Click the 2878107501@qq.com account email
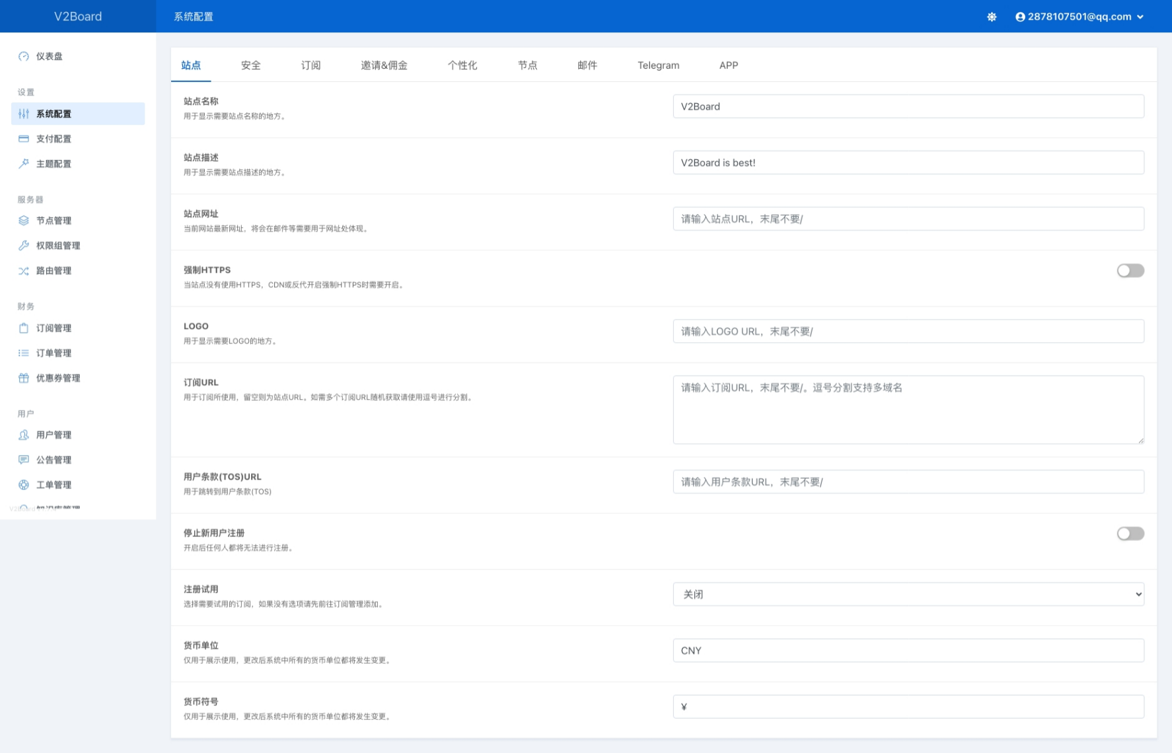The height and width of the screenshot is (753, 1172). 1080,17
